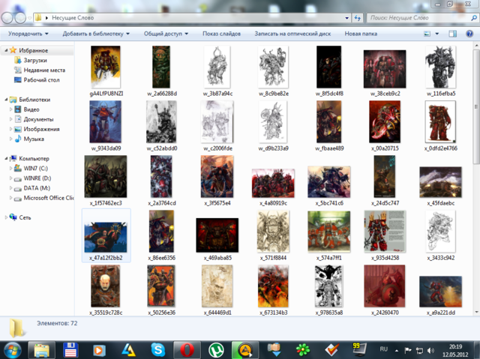Image resolution: width=480 pixels, height=359 pixels.
Task: Open the Добавить в библиотеку dropdown
Action: [x=96, y=34]
